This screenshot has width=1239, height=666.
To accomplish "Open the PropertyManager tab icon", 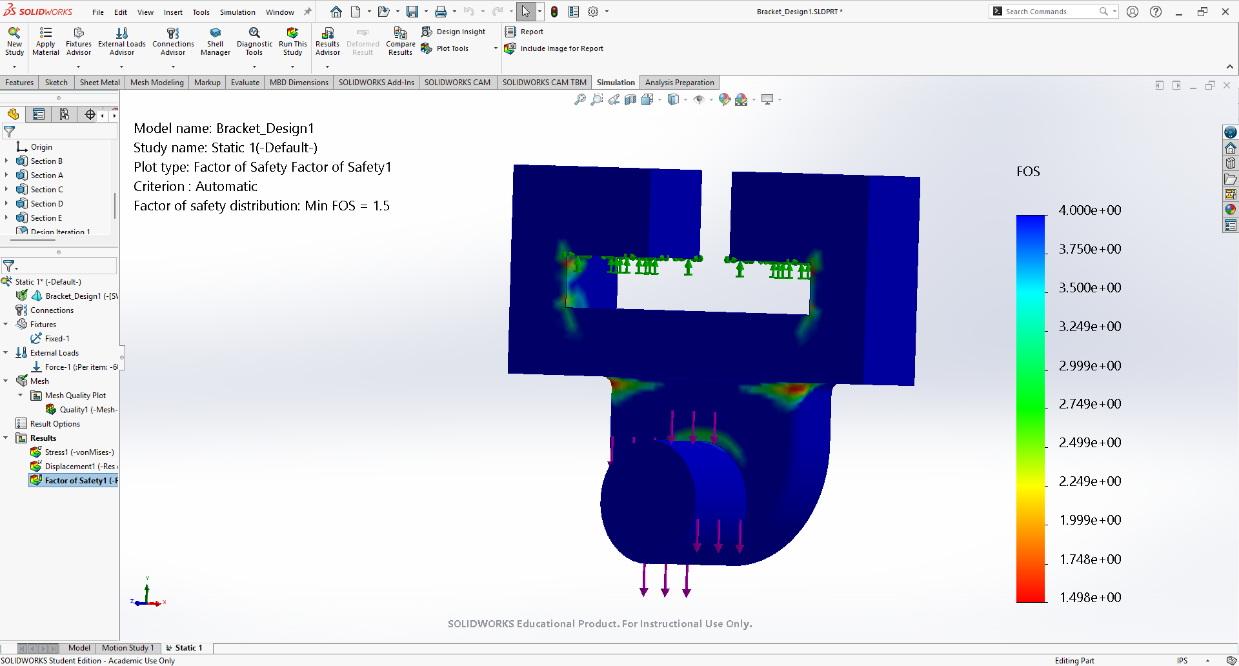I will 39,115.
